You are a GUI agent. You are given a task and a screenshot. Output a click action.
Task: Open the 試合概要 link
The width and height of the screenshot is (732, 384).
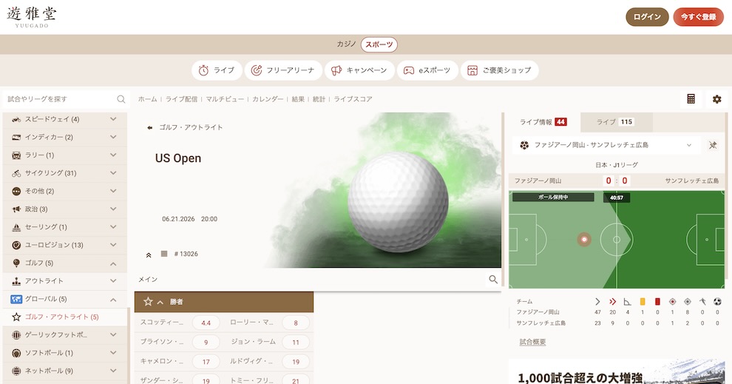click(532, 342)
